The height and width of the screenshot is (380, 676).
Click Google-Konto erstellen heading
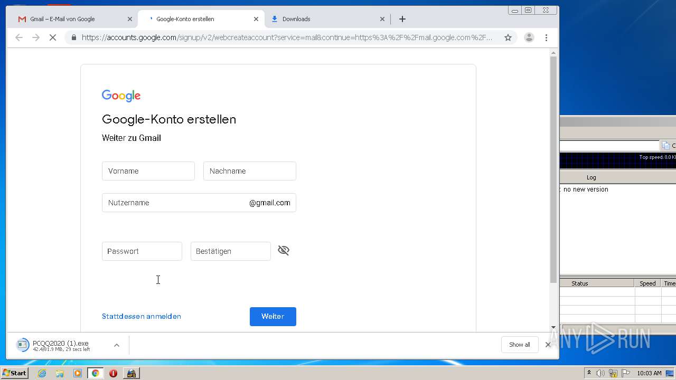coord(169,119)
